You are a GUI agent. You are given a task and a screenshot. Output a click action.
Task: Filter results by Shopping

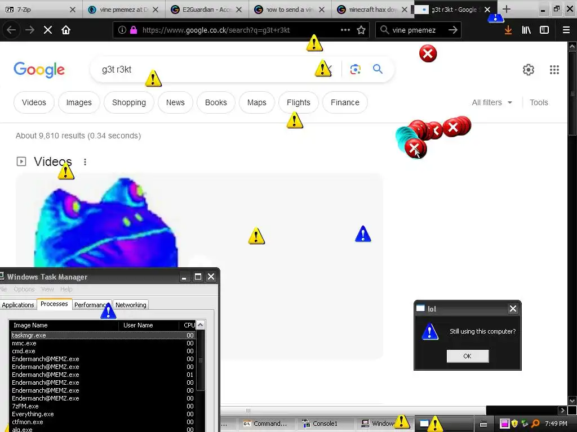(x=129, y=102)
